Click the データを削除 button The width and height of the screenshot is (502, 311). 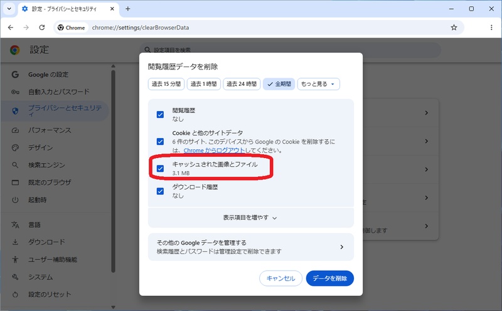click(x=330, y=278)
